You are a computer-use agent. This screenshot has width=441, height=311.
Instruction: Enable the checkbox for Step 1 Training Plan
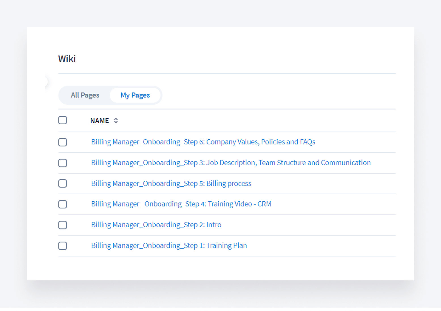coord(63,246)
